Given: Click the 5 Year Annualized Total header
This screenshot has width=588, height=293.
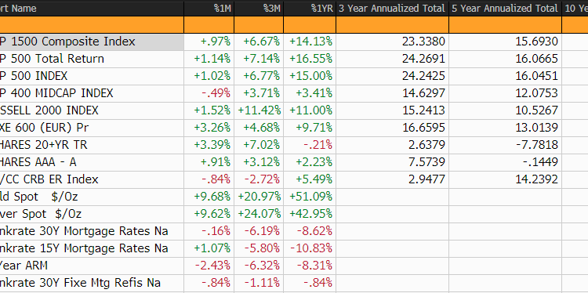Looking at the screenshot, I should (505, 9).
